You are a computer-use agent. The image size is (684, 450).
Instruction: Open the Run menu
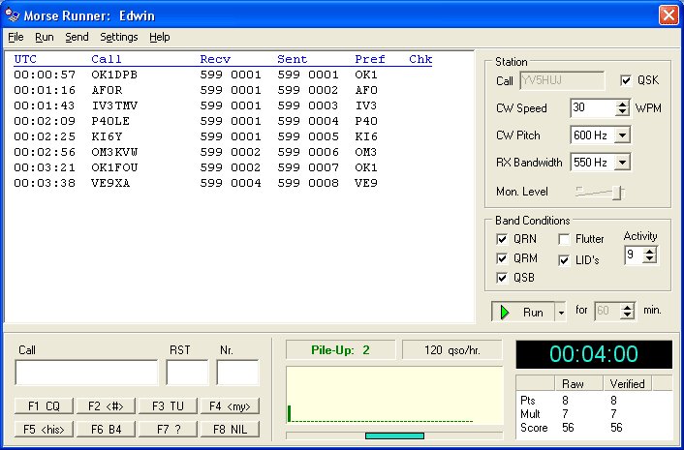click(44, 37)
